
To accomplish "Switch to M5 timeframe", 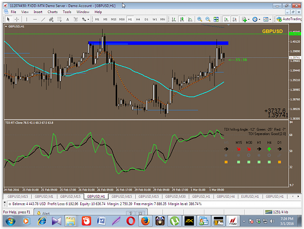I will coord(105,19).
